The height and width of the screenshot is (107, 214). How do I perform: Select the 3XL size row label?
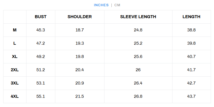(x=15, y=83)
